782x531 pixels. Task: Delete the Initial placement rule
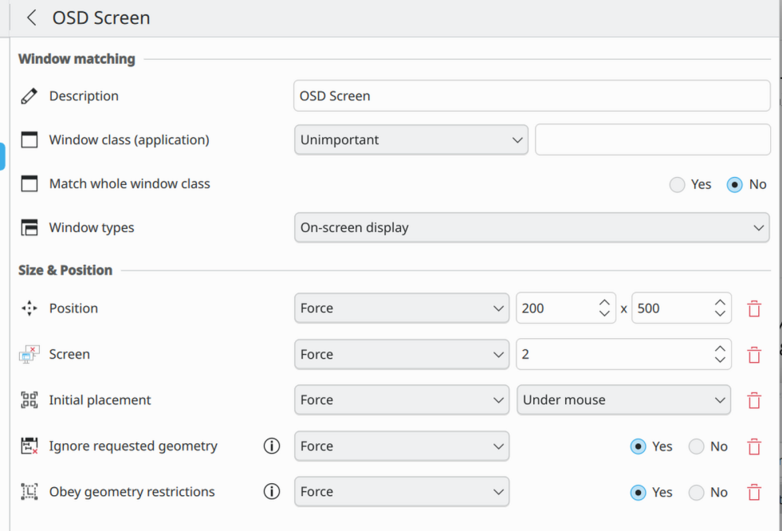click(753, 400)
